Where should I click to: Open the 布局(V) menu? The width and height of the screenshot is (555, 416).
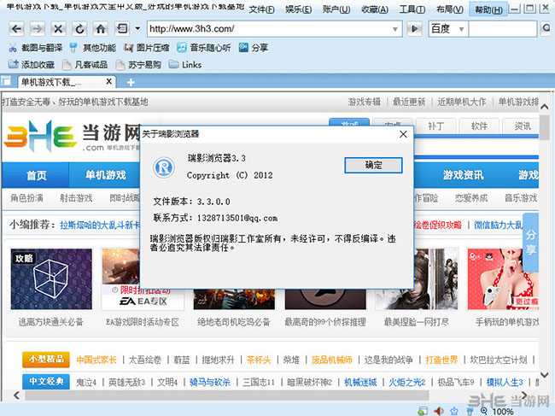[449, 9]
